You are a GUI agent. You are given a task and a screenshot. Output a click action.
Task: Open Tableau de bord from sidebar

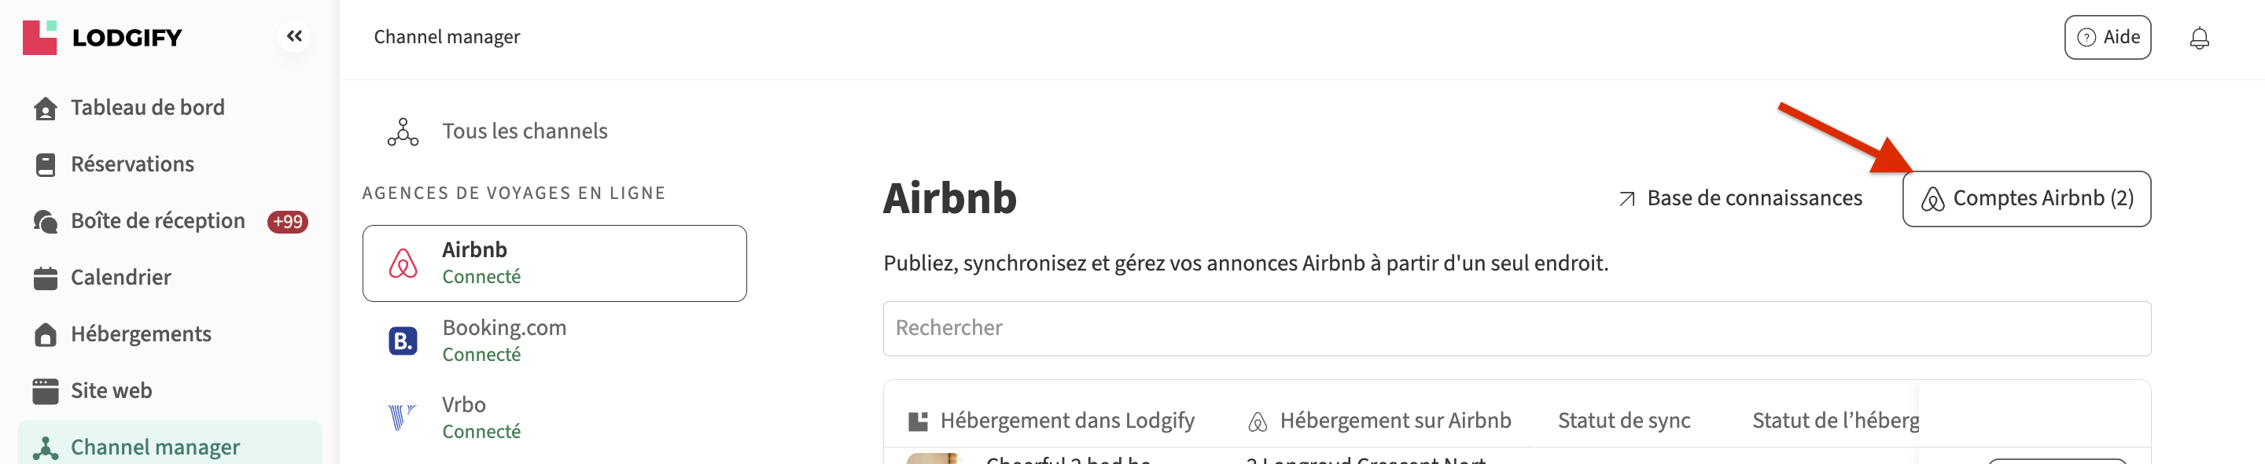click(x=147, y=107)
